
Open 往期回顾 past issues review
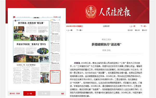tap(106, 26)
